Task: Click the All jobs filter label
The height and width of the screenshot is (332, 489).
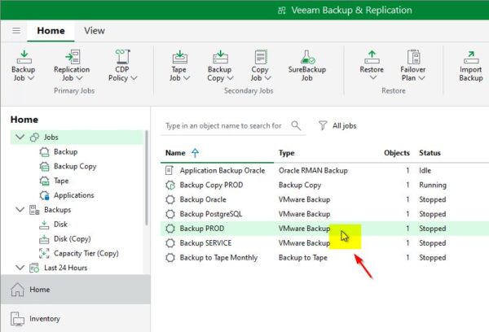Action: point(344,126)
